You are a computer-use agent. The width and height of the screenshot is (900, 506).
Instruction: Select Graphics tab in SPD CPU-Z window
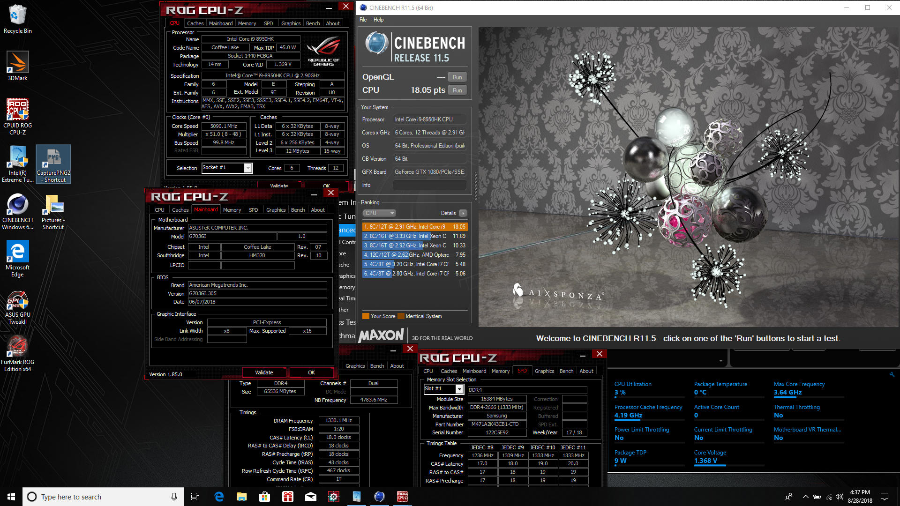coord(544,371)
